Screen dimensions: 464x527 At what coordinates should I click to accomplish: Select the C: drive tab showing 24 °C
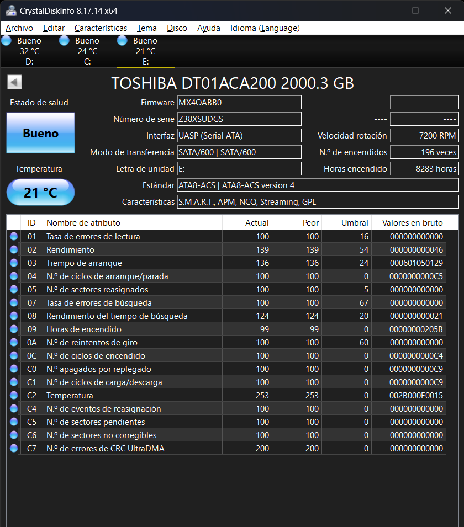click(87, 50)
